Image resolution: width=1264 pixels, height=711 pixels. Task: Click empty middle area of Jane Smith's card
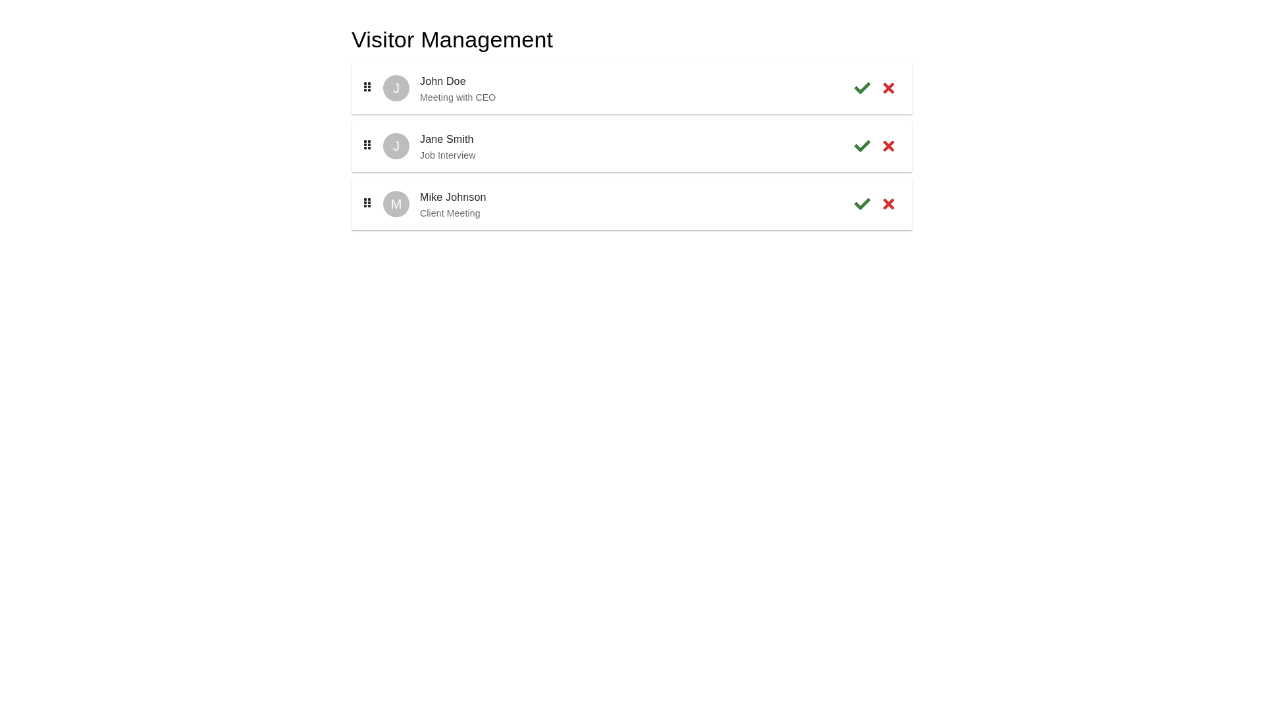[x=658, y=146]
